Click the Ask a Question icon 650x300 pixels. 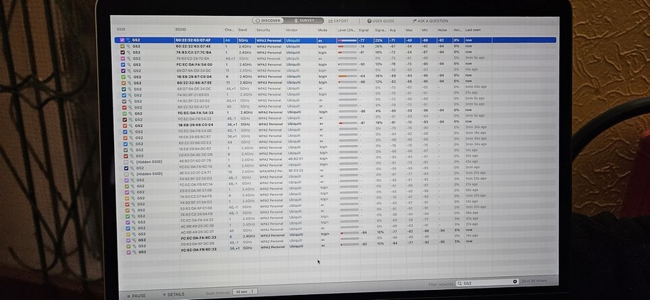[x=415, y=21]
